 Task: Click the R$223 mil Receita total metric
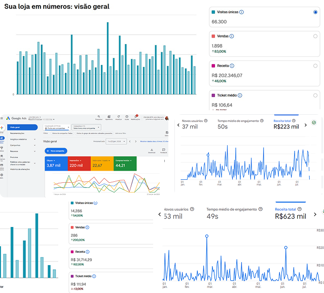tap(286, 127)
